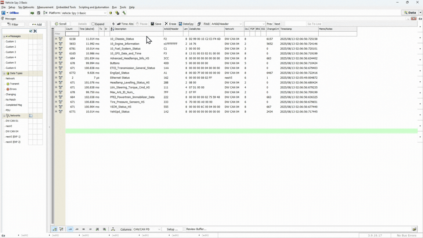423x238 pixels.
Task: Erase the message buffer
Action: (x=170, y=24)
